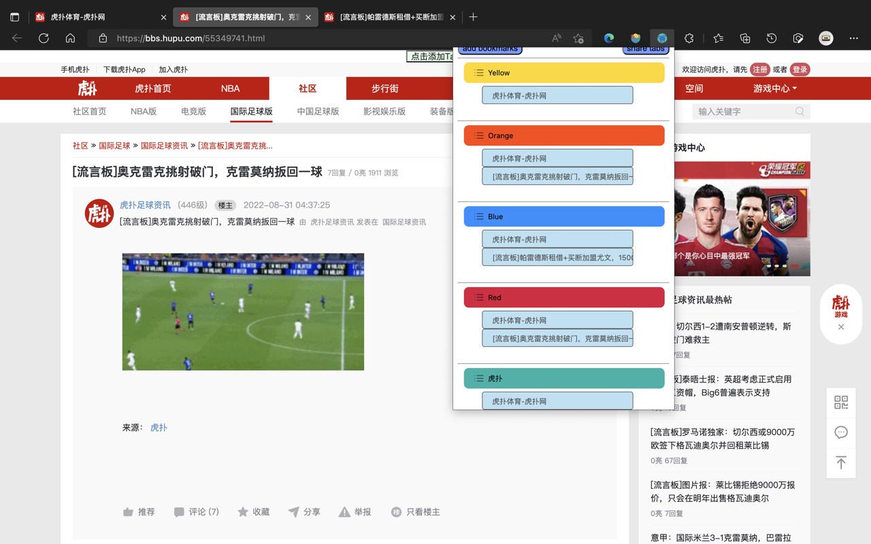Open 虎扑体育-虎扑网 entry under Yellow group
Screen dimensions: 871x544
click(x=557, y=95)
